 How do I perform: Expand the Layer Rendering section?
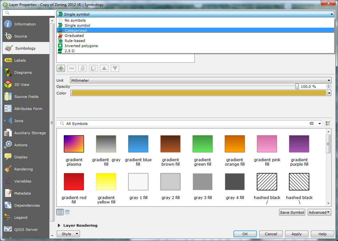click(59, 225)
